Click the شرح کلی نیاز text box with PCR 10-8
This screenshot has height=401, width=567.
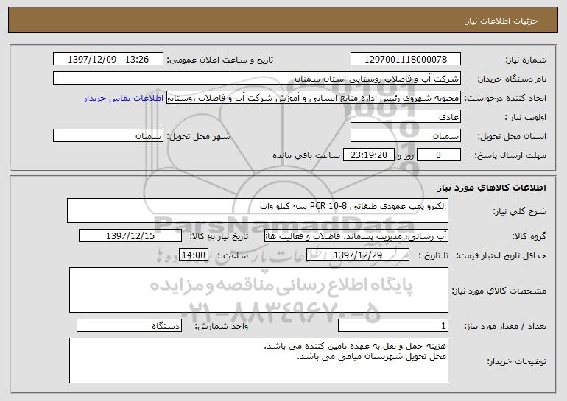[258, 210]
